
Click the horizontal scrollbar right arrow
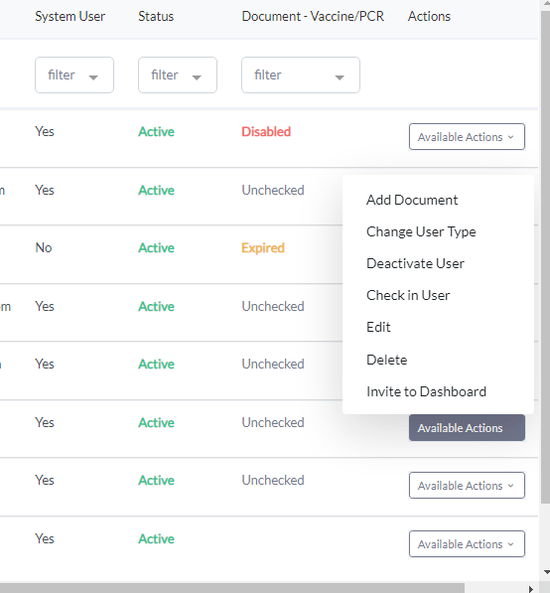point(531,589)
